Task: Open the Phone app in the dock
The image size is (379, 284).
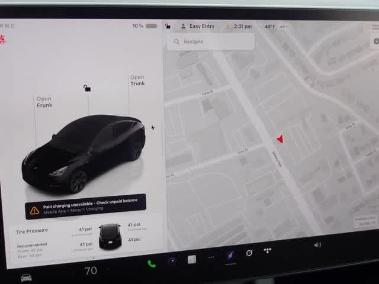Action: pos(152,263)
